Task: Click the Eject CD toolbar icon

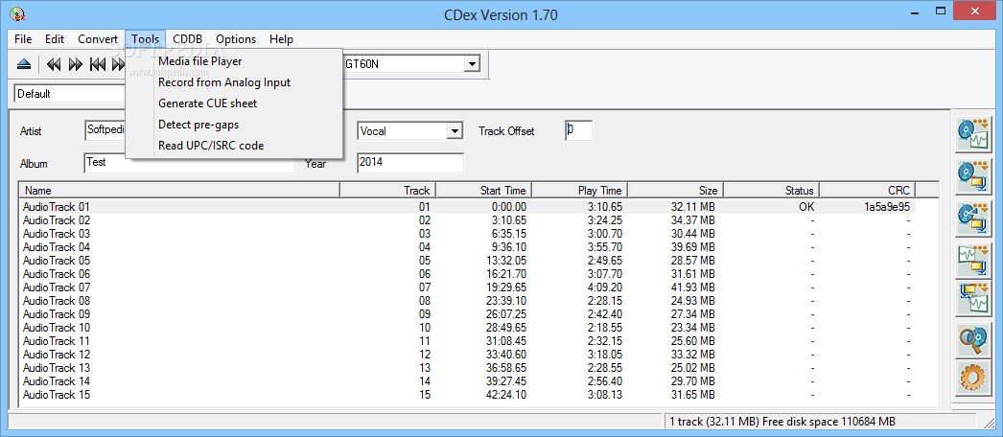Action: (24, 64)
